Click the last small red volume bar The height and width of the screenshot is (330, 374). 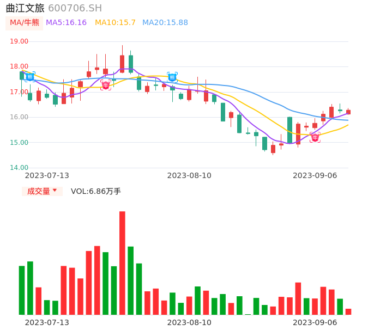pyautogui.click(x=348, y=312)
